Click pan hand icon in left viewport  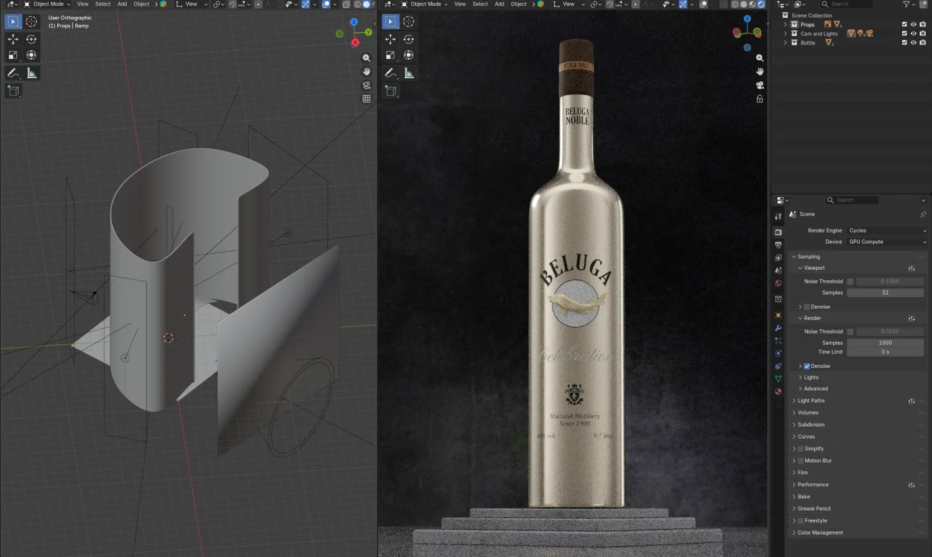367,71
